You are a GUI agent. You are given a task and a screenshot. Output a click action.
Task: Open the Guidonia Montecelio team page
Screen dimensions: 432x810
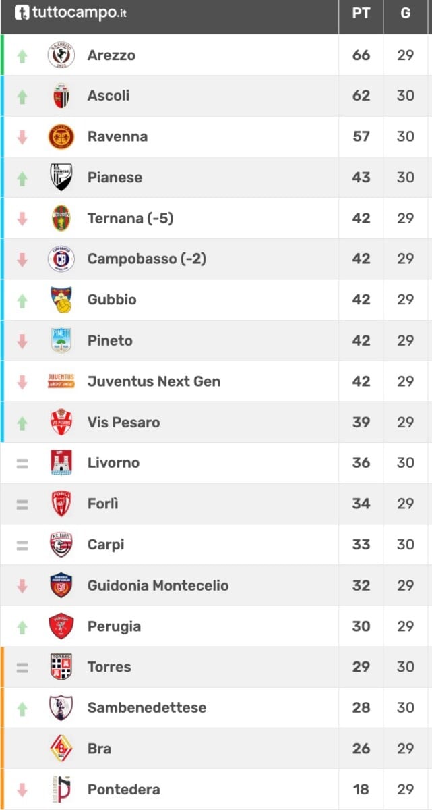click(158, 585)
